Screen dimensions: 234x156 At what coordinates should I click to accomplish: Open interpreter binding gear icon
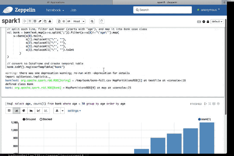click(204, 22)
